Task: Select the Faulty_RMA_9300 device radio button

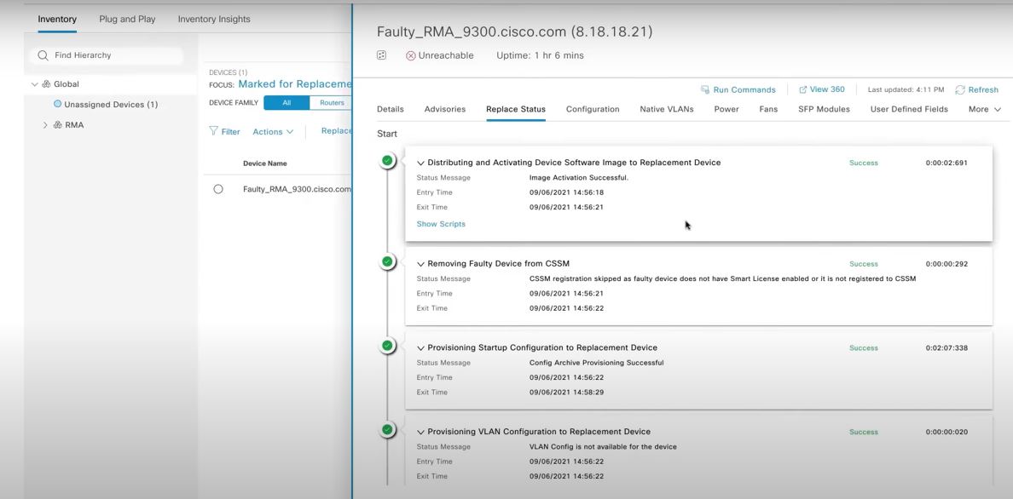Action: (219, 188)
